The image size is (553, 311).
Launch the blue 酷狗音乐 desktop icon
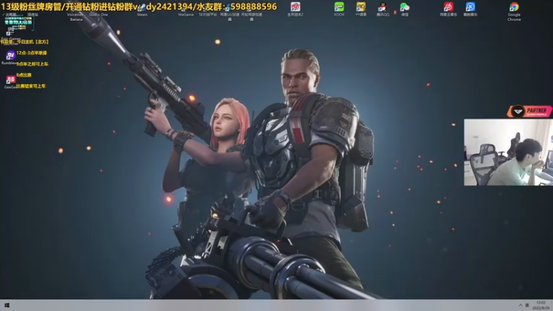(x=470, y=7)
